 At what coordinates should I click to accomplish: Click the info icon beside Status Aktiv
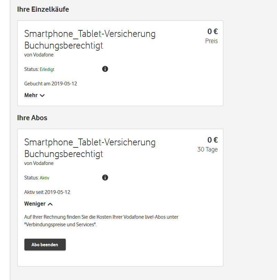point(105,178)
